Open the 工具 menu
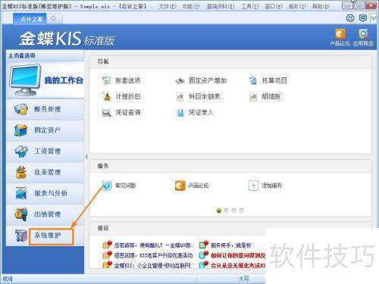Viewport: 379px width, 284px height. point(250,6)
